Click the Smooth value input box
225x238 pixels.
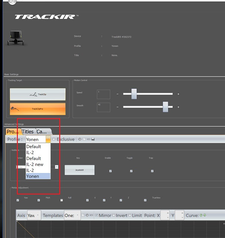point(104,107)
